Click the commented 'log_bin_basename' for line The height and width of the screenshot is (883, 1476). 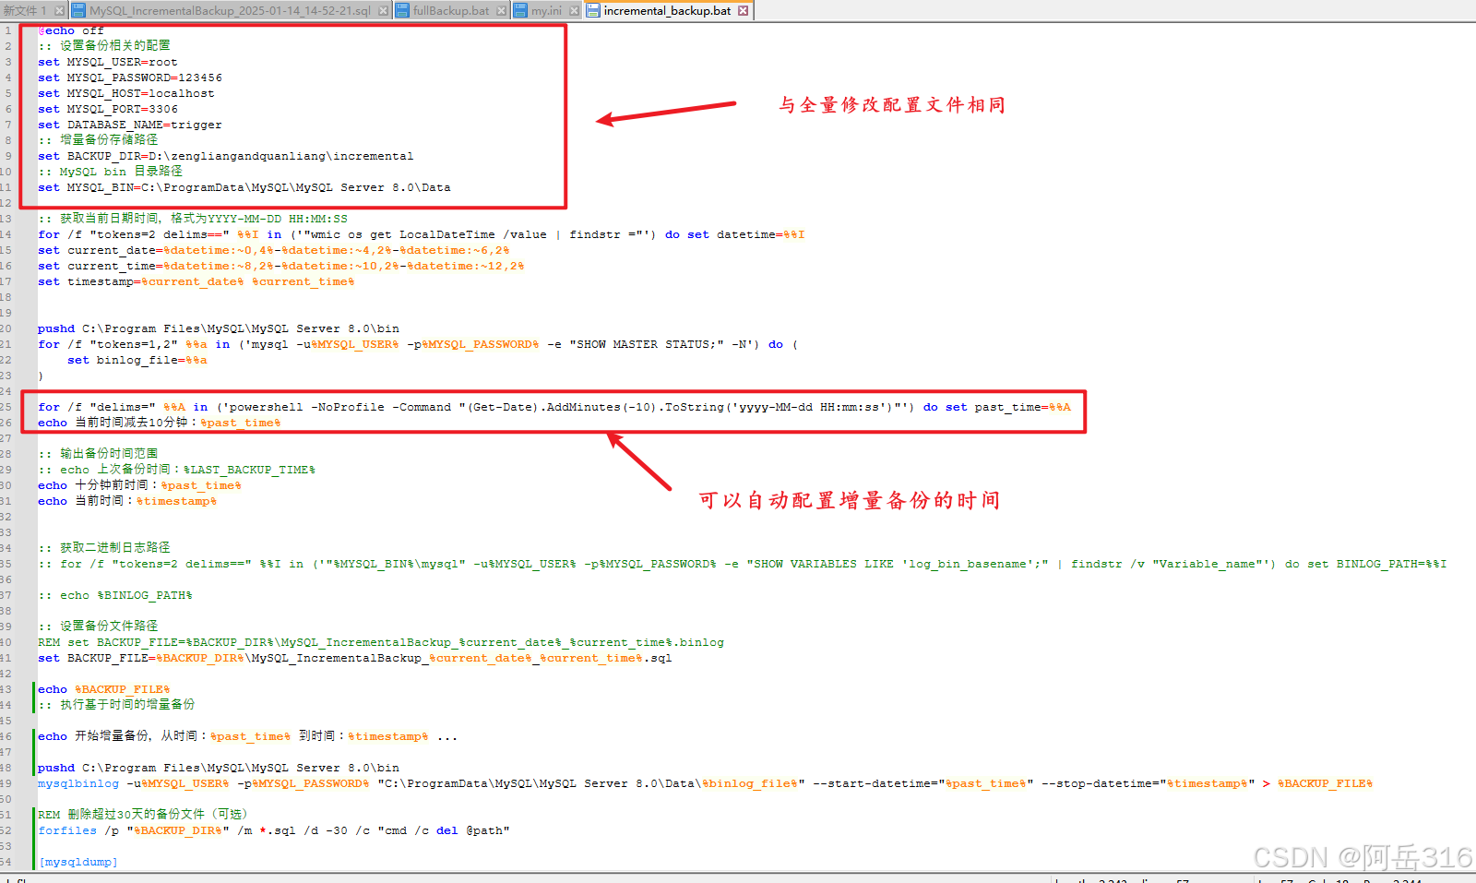pyautogui.click(x=743, y=564)
